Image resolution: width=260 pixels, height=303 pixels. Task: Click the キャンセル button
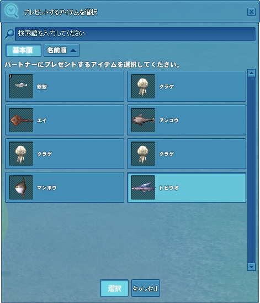pyautogui.click(x=146, y=288)
